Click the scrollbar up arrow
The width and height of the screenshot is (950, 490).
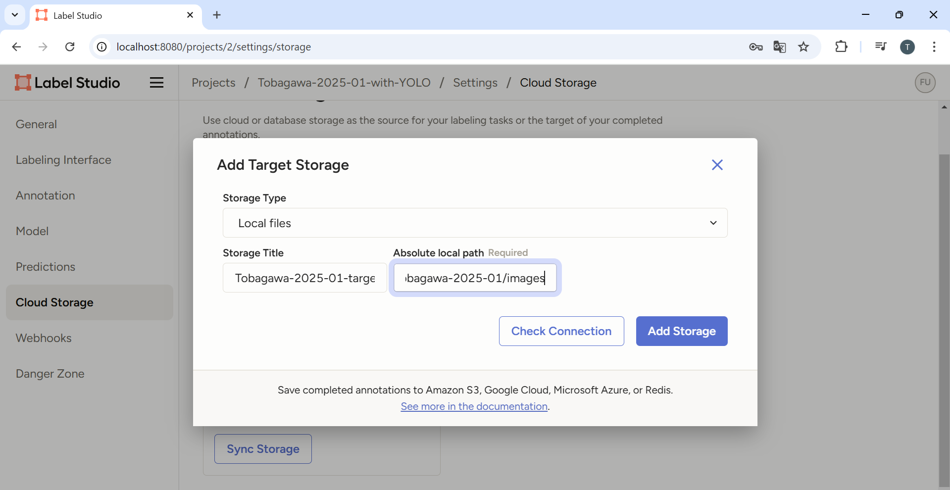(944, 107)
